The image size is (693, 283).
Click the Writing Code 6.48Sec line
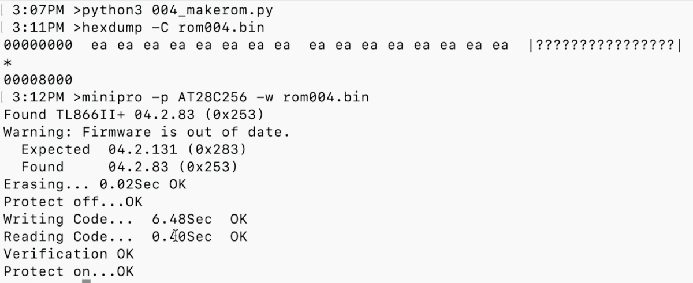tap(125, 220)
